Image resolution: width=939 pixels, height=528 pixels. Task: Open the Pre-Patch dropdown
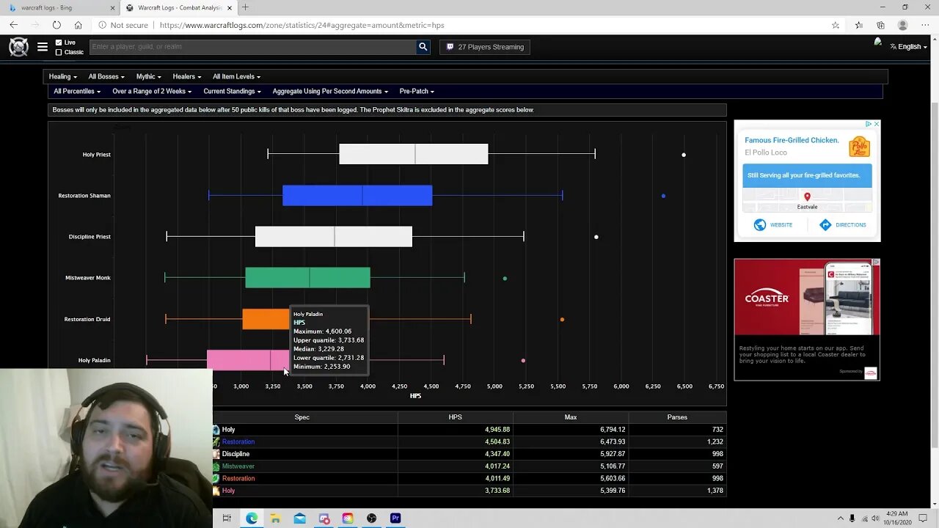tap(417, 91)
